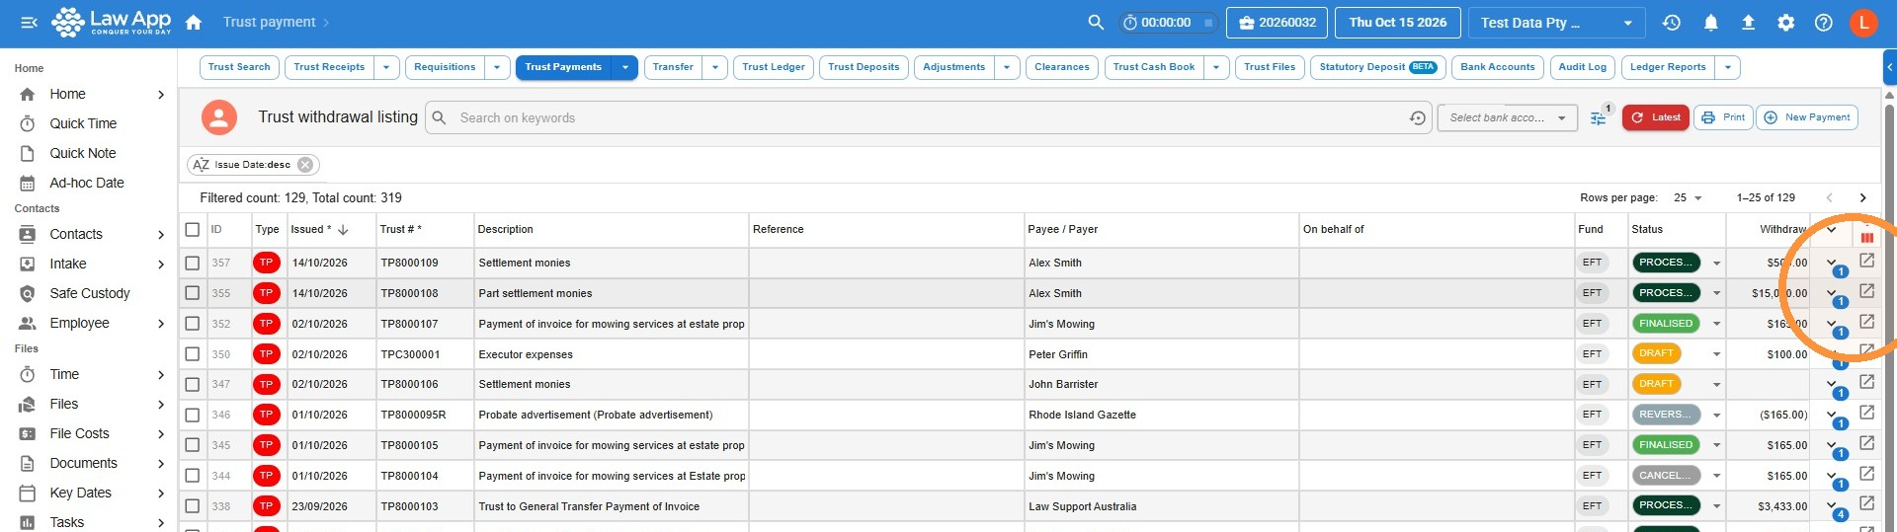
Task: Open Safe Custody in sidebar
Action: click(x=90, y=293)
